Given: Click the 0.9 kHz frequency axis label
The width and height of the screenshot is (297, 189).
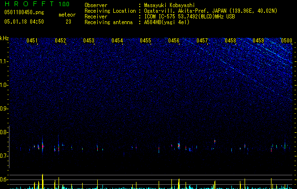Looking at the screenshot, I should 4,109.
